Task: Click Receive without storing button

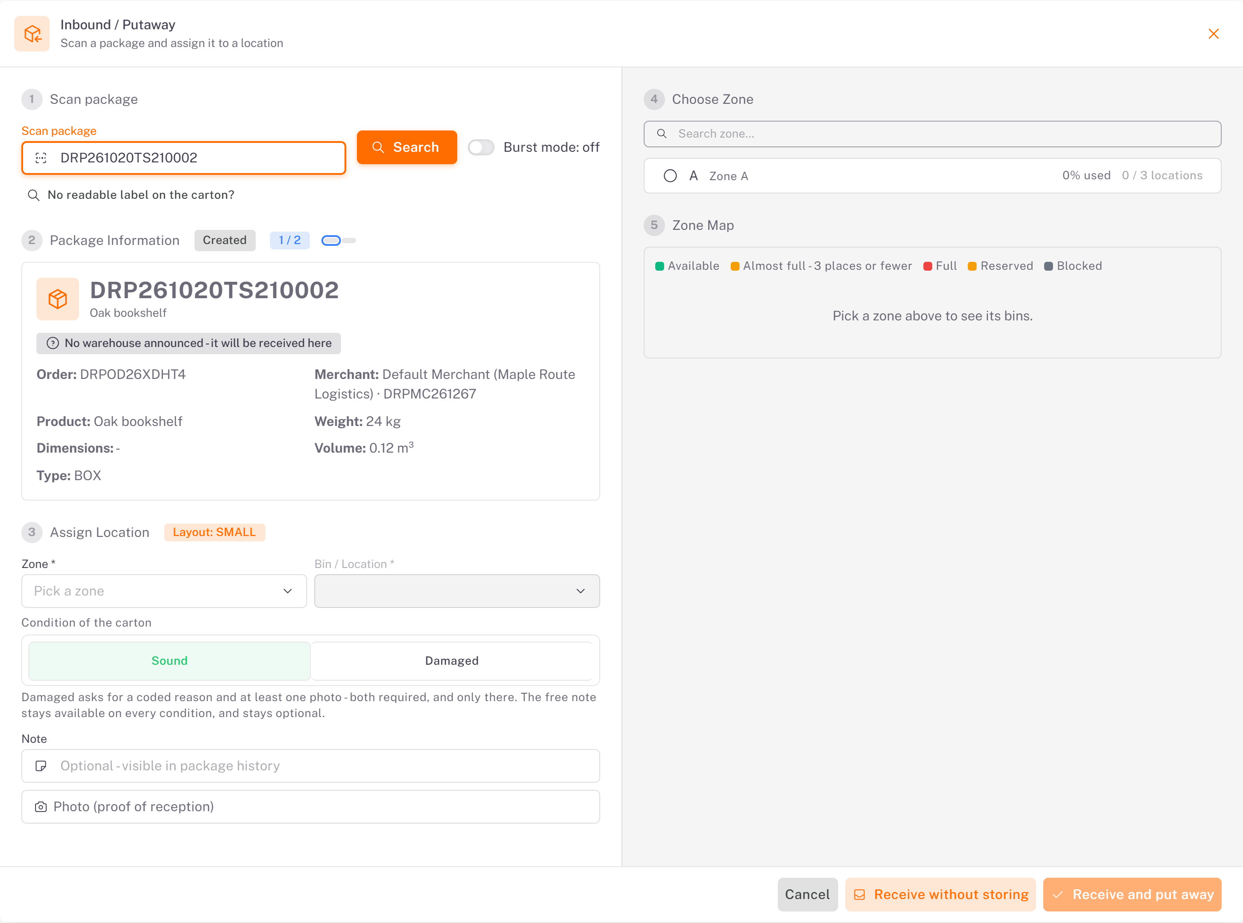Action: pos(941,895)
